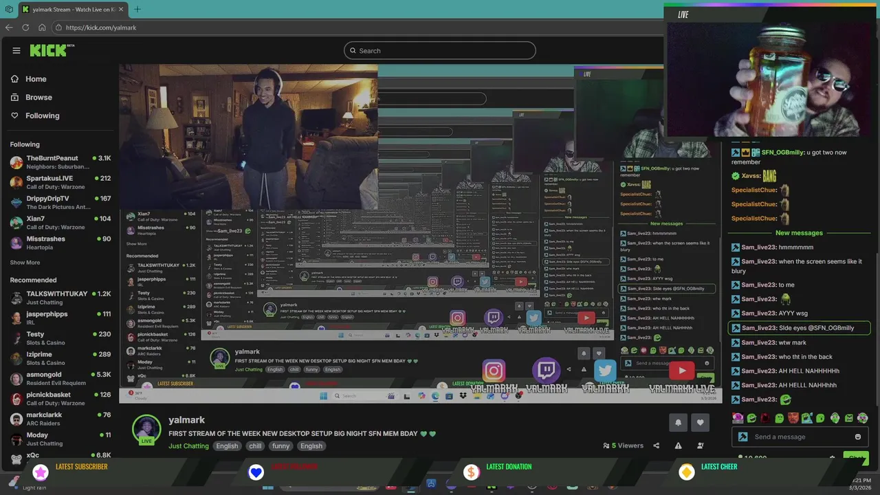Select xQc channel in left sidebar
The height and width of the screenshot is (495, 880).
click(60, 456)
